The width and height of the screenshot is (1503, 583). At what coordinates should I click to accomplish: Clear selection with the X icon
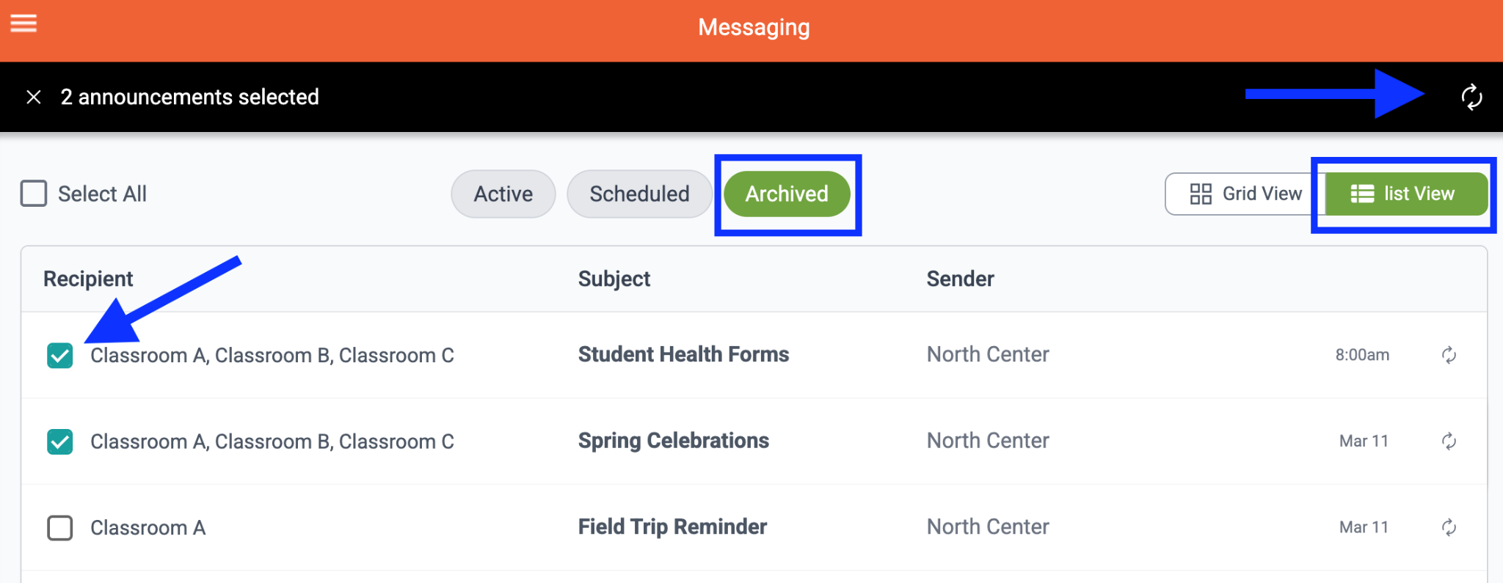coord(34,97)
